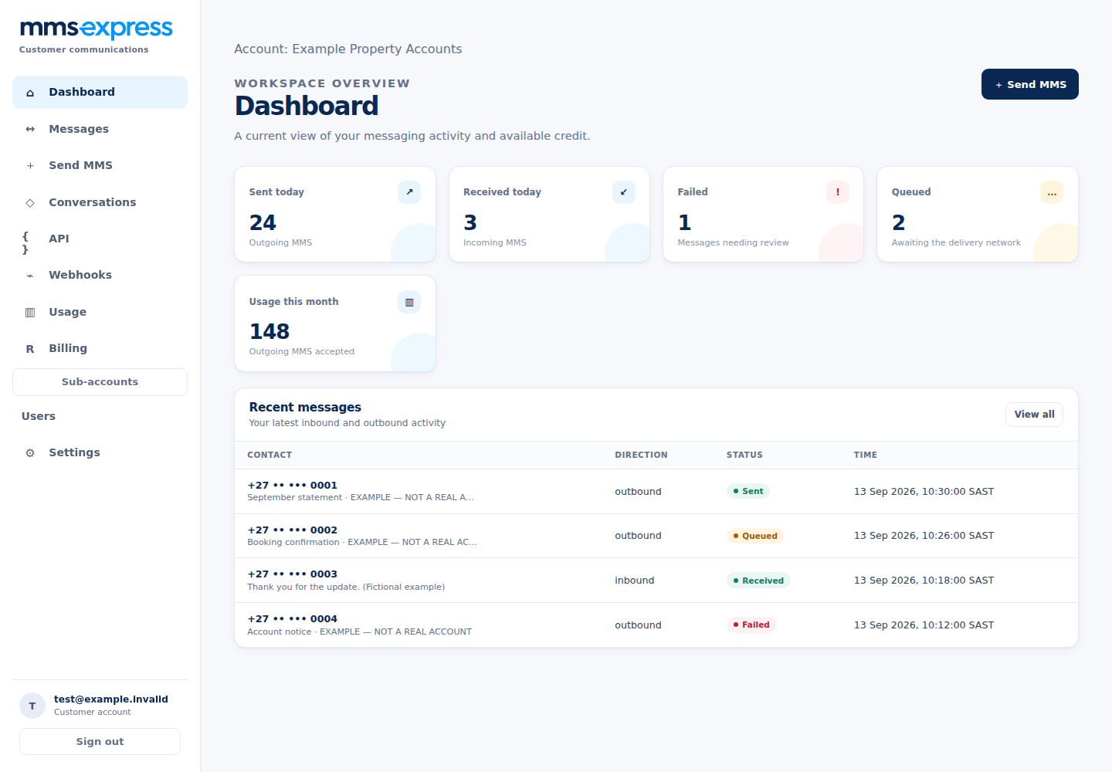Click the T user avatar
1112x772 pixels.
32,706
